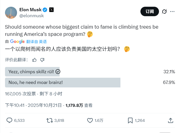Rate translation with thumbs down

coord(42,60)
